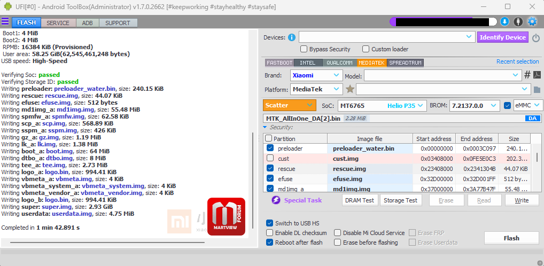Image resolution: width=544 pixels, height=266 pixels.
Task: Toggle the checkbox next to eMMC dropdown
Action: 507,105
